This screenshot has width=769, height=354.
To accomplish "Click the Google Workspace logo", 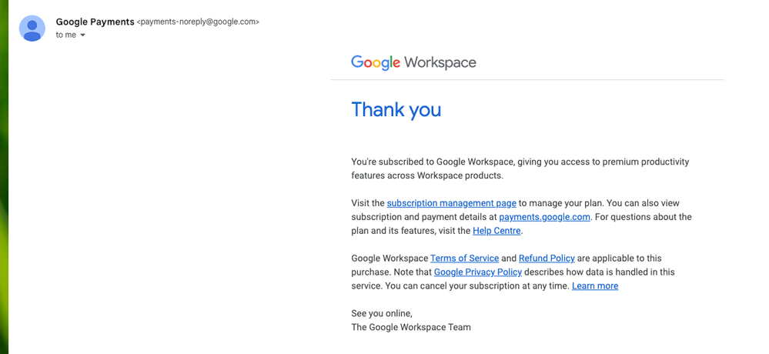I will [413, 62].
